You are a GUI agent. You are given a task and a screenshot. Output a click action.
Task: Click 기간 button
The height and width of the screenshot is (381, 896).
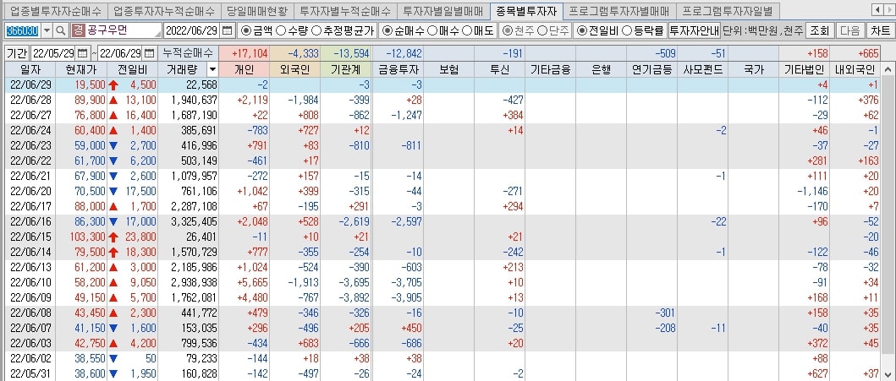point(17,53)
